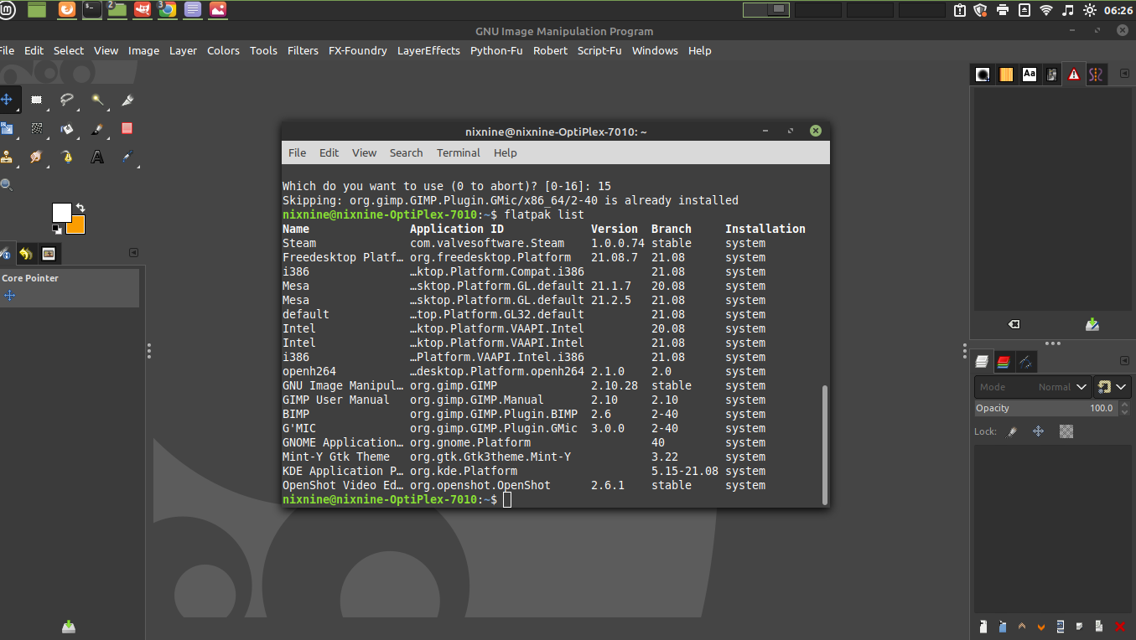Open Terminal's Terminal menu
This screenshot has width=1136, height=640.
click(459, 152)
